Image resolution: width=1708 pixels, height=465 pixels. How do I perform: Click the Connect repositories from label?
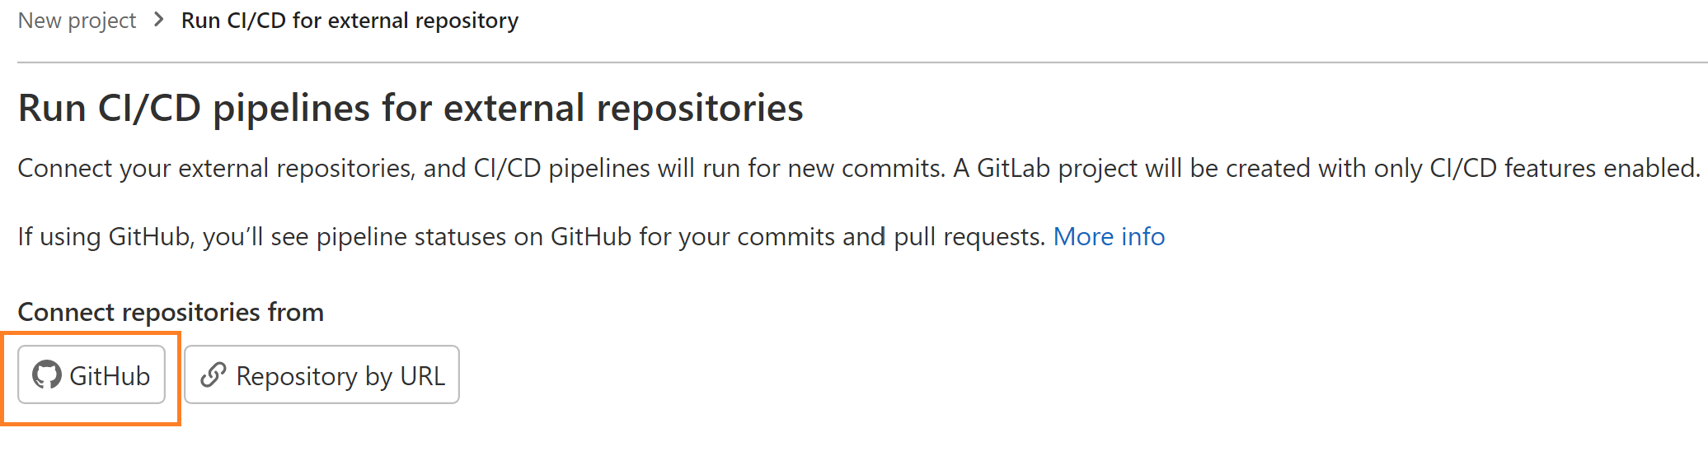171,313
